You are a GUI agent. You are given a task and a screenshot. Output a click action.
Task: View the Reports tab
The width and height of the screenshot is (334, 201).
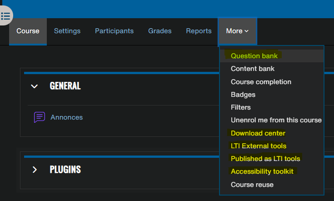(x=199, y=31)
